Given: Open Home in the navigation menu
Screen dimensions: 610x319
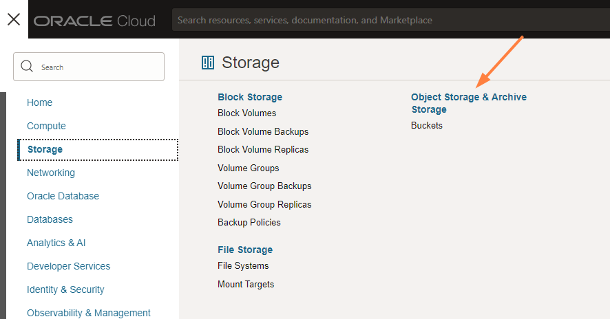Looking at the screenshot, I should coord(39,102).
